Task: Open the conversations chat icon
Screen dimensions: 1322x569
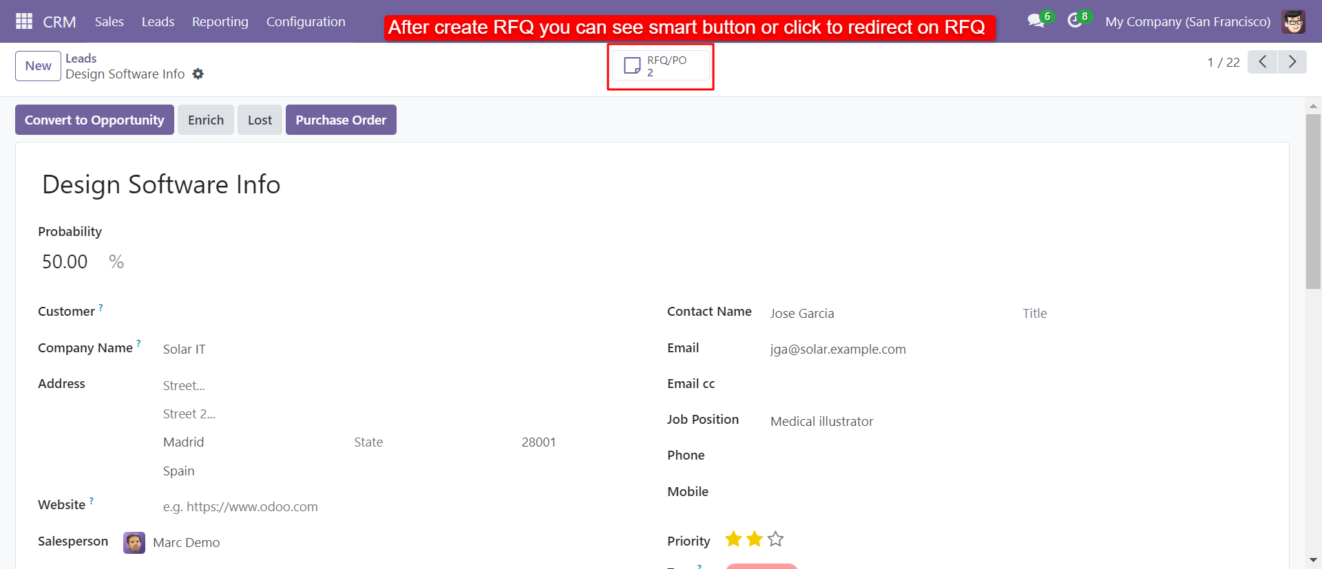Action: click(1036, 21)
